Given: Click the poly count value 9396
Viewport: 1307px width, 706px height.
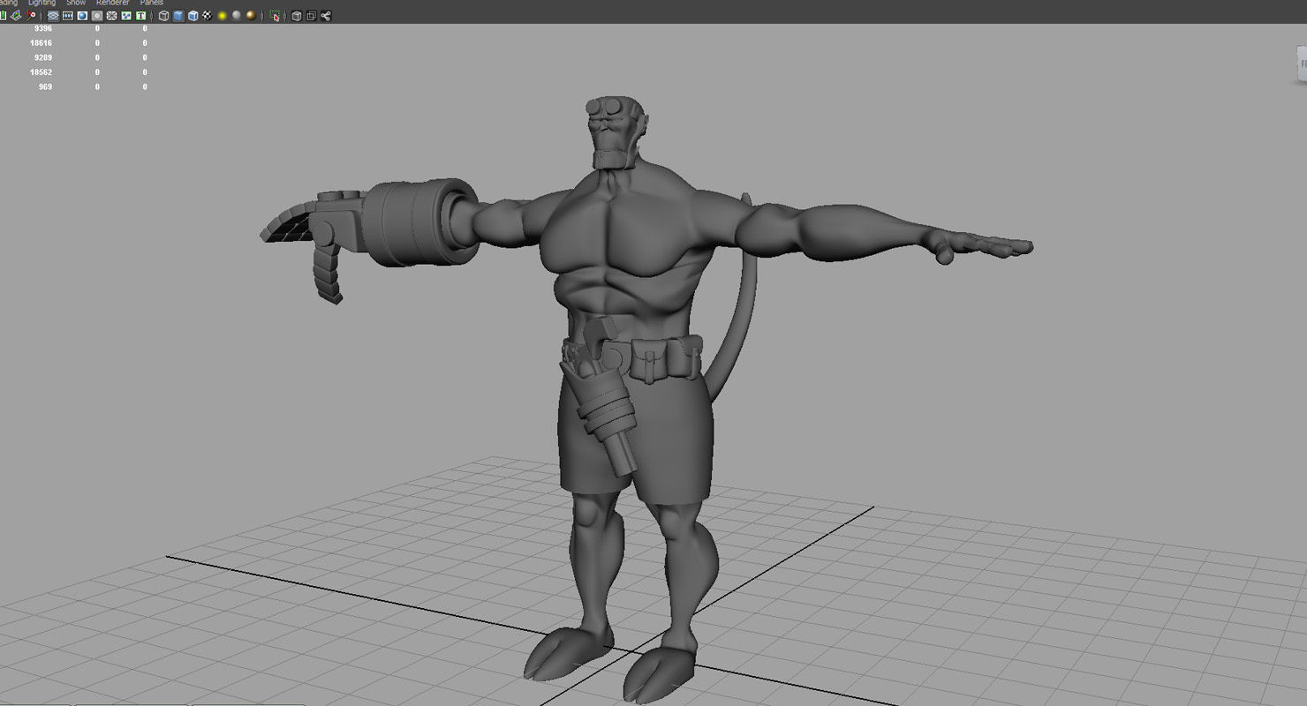Looking at the screenshot, I should tap(42, 27).
